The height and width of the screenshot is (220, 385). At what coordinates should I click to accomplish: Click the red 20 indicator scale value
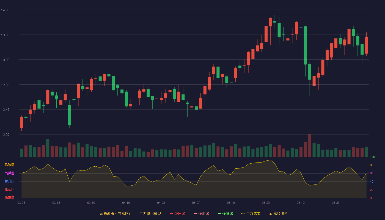pyautogui.click(x=372, y=190)
